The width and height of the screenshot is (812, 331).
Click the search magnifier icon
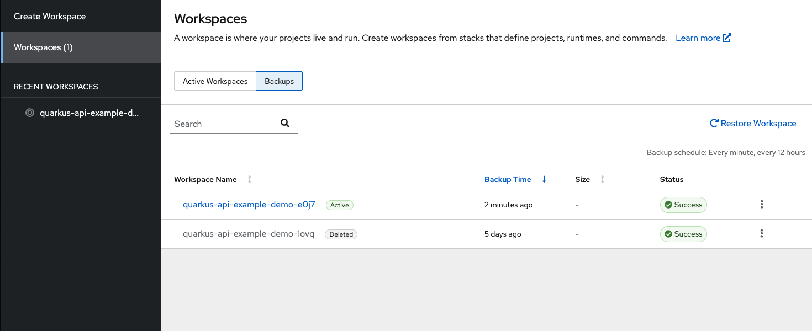(x=284, y=123)
